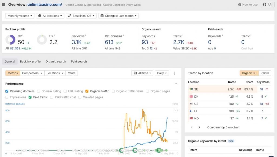This screenshot has height=157, width=277.
Task: Click the paid Traffic info icon
Action: pos(251,36)
